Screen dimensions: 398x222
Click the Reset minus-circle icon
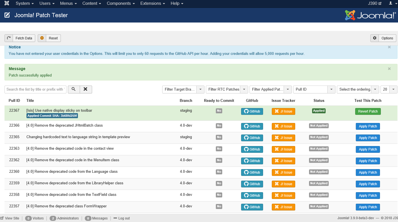42,38
